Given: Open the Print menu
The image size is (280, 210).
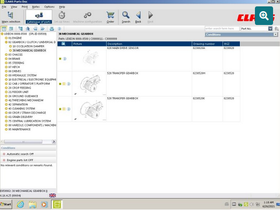Looking at the screenshot, I should coord(25,7).
